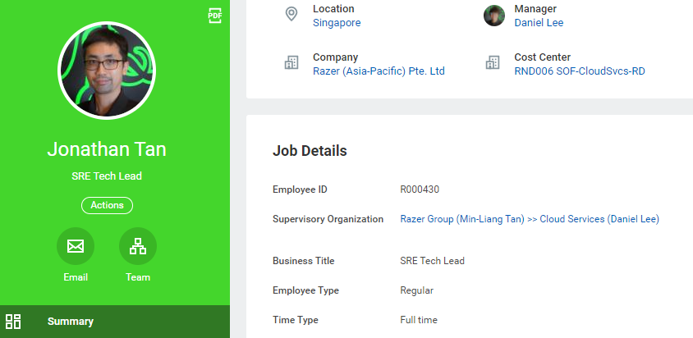This screenshot has width=693, height=338.
Task: Click the Employee Type value Regular
Action: tap(417, 290)
